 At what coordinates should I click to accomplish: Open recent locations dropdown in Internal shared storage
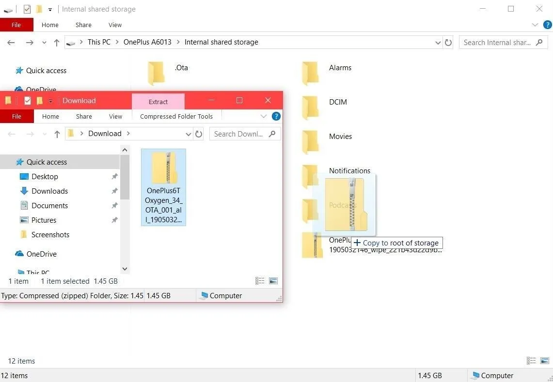(x=44, y=43)
